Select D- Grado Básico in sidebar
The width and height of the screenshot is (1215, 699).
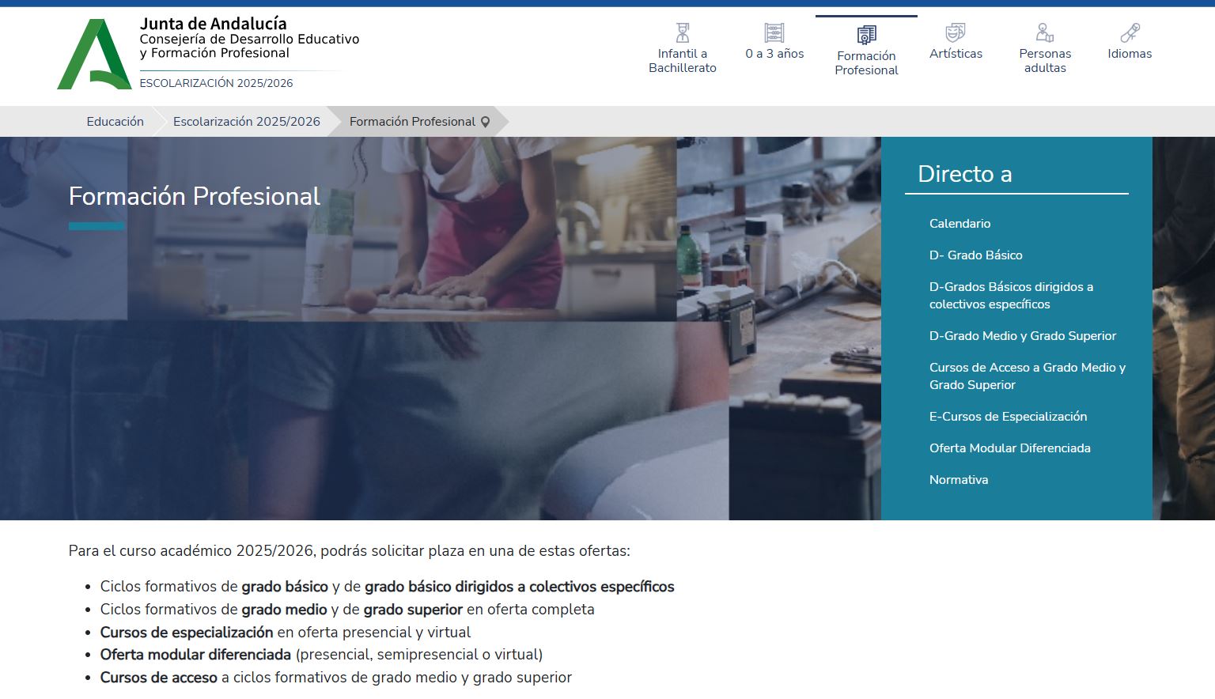(975, 255)
